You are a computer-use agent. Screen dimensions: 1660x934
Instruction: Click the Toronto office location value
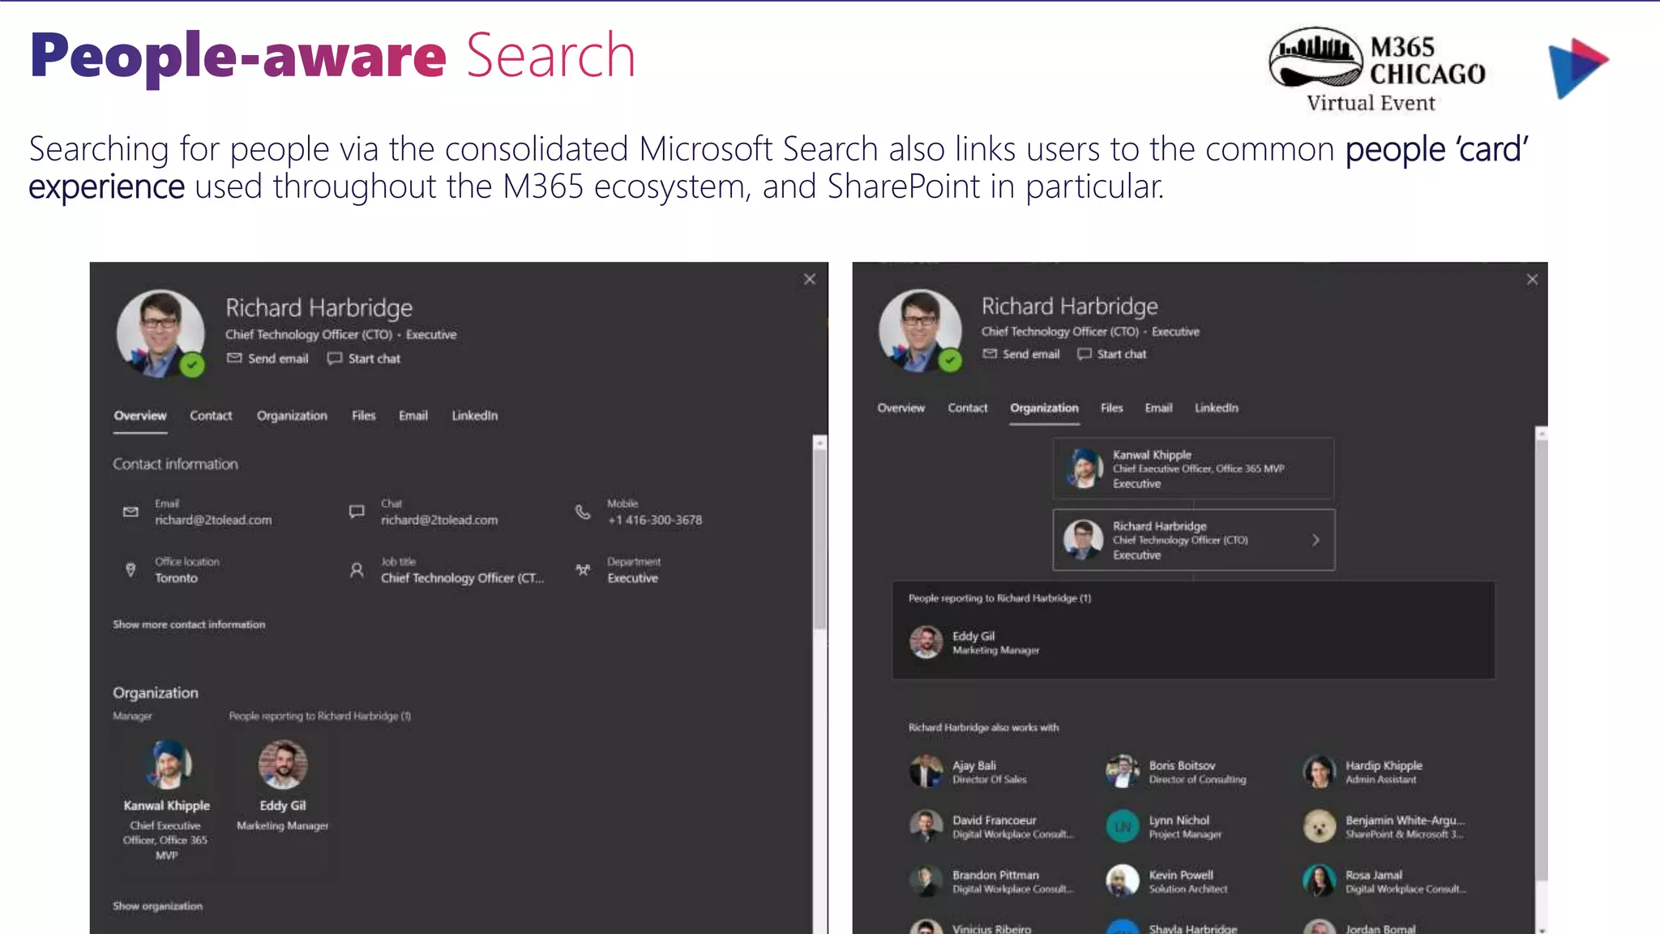click(x=176, y=578)
